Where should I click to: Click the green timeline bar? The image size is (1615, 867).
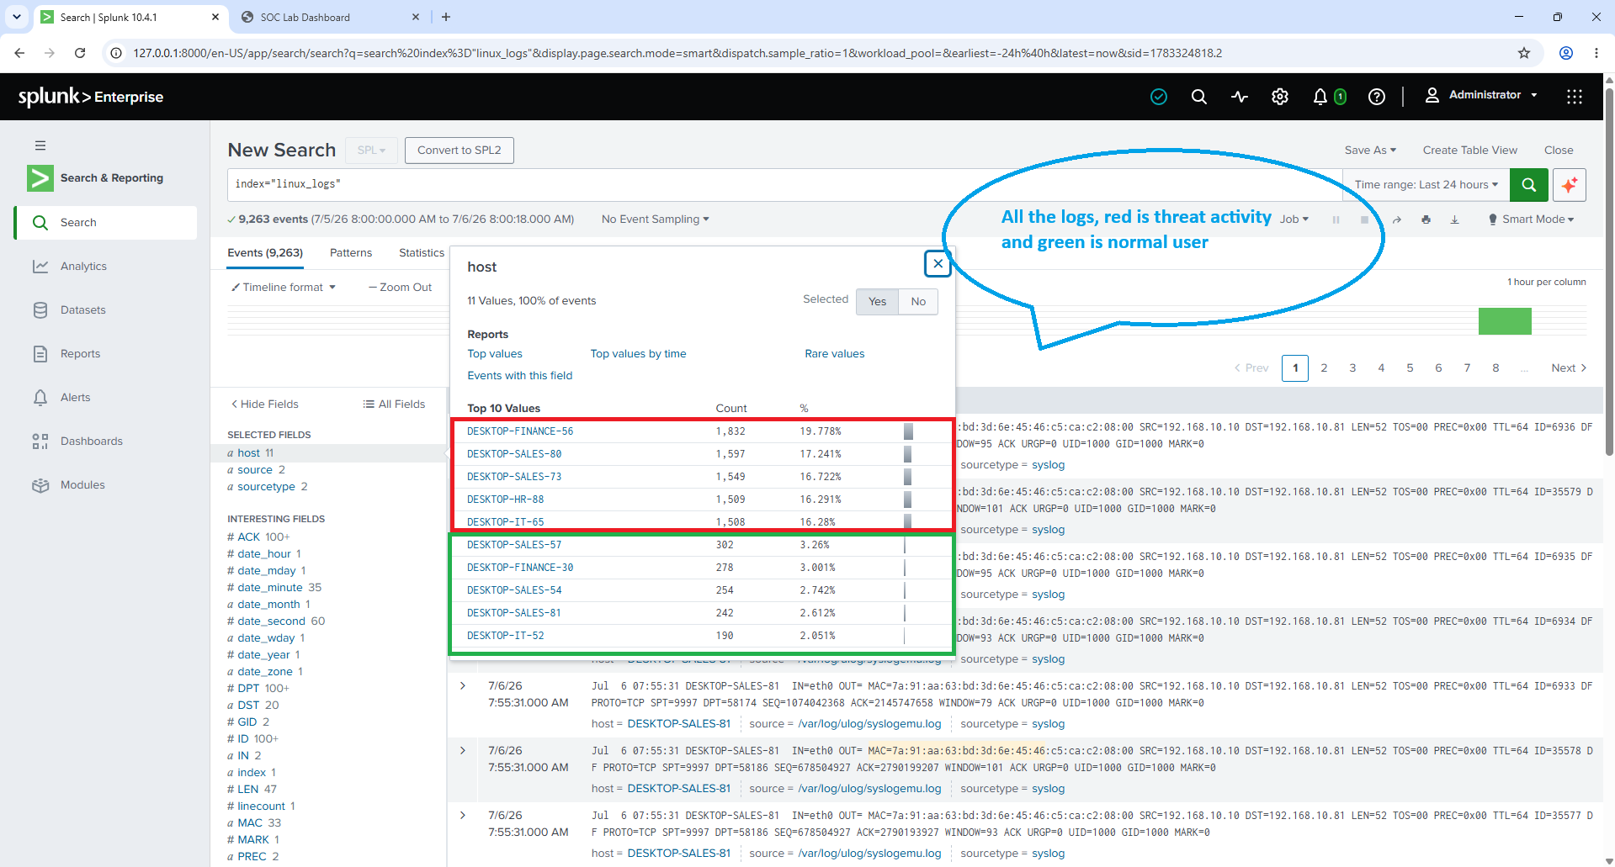tap(1505, 321)
